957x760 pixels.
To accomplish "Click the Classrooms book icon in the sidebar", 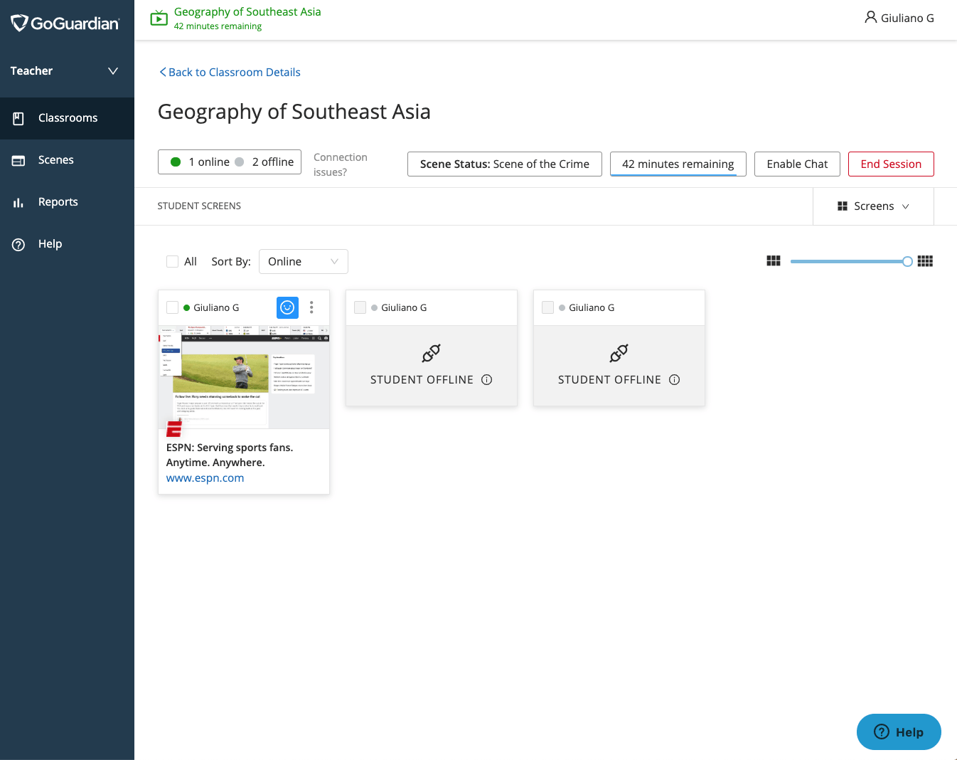I will 18,118.
